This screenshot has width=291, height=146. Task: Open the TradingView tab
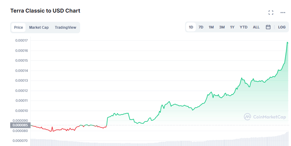click(x=65, y=28)
